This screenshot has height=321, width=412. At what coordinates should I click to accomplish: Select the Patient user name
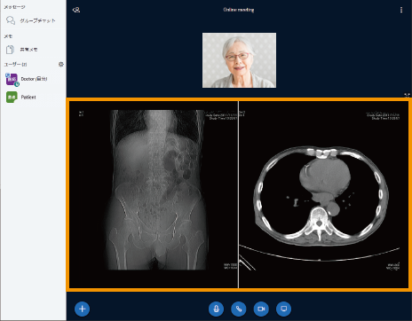point(28,97)
